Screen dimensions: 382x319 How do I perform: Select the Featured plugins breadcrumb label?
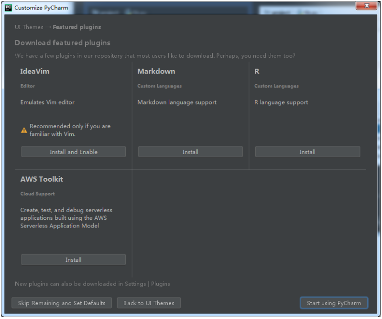pos(77,27)
